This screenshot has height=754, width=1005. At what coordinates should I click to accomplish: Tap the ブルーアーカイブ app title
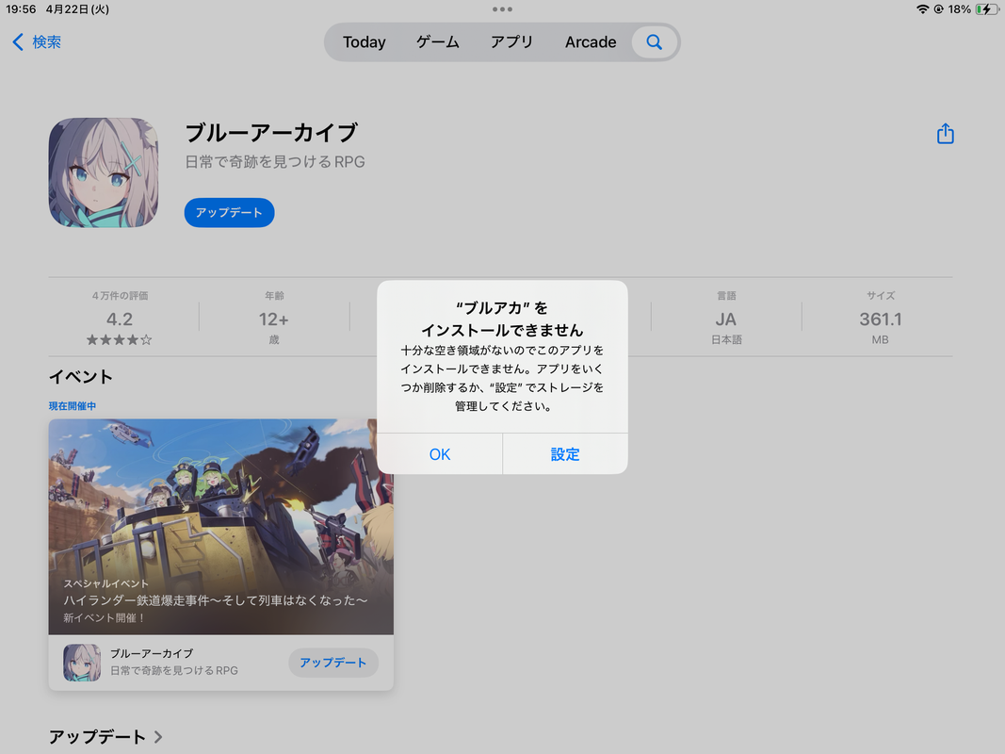click(x=271, y=133)
